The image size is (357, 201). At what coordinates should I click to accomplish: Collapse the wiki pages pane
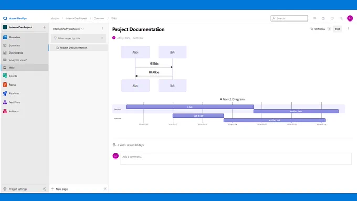tap(105, 189)
